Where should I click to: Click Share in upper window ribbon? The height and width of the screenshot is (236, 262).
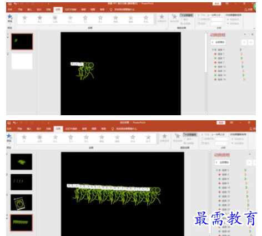249,9
